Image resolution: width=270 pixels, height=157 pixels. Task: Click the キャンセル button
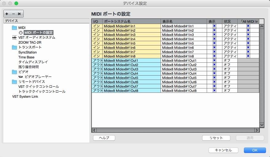pyautogui.click(x=224, y=150)
